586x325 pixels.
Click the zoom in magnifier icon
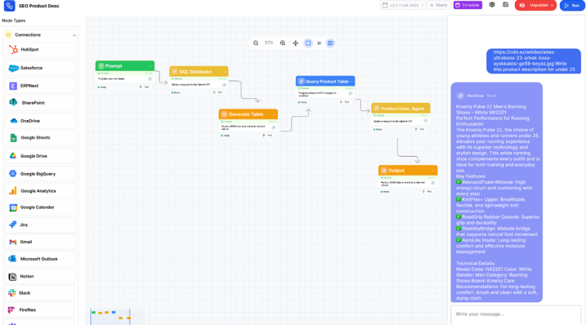[283, 43]
